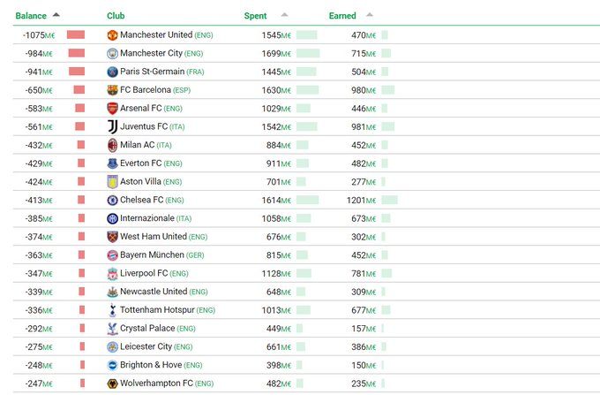This screenshot has height=395, width=600.
Task: Sort by Balance using its arrow
Action: tap(56, 15)
